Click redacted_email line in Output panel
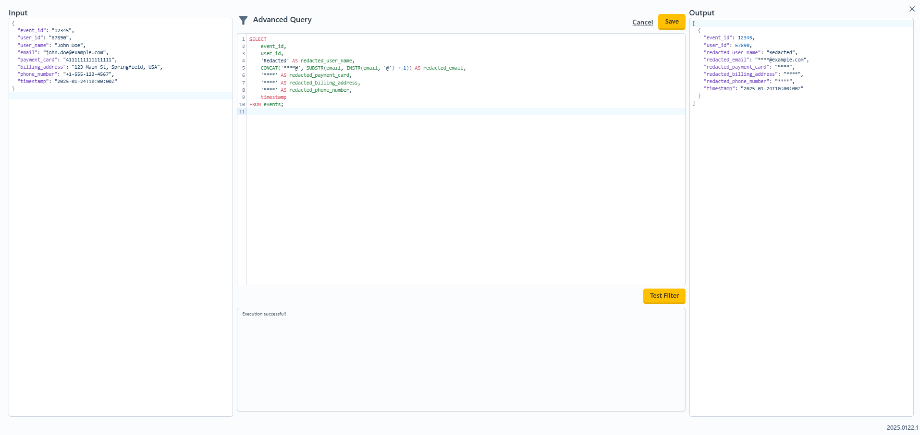Image resolution: width=920 pixels, height=435 pixels. point(756,60)
